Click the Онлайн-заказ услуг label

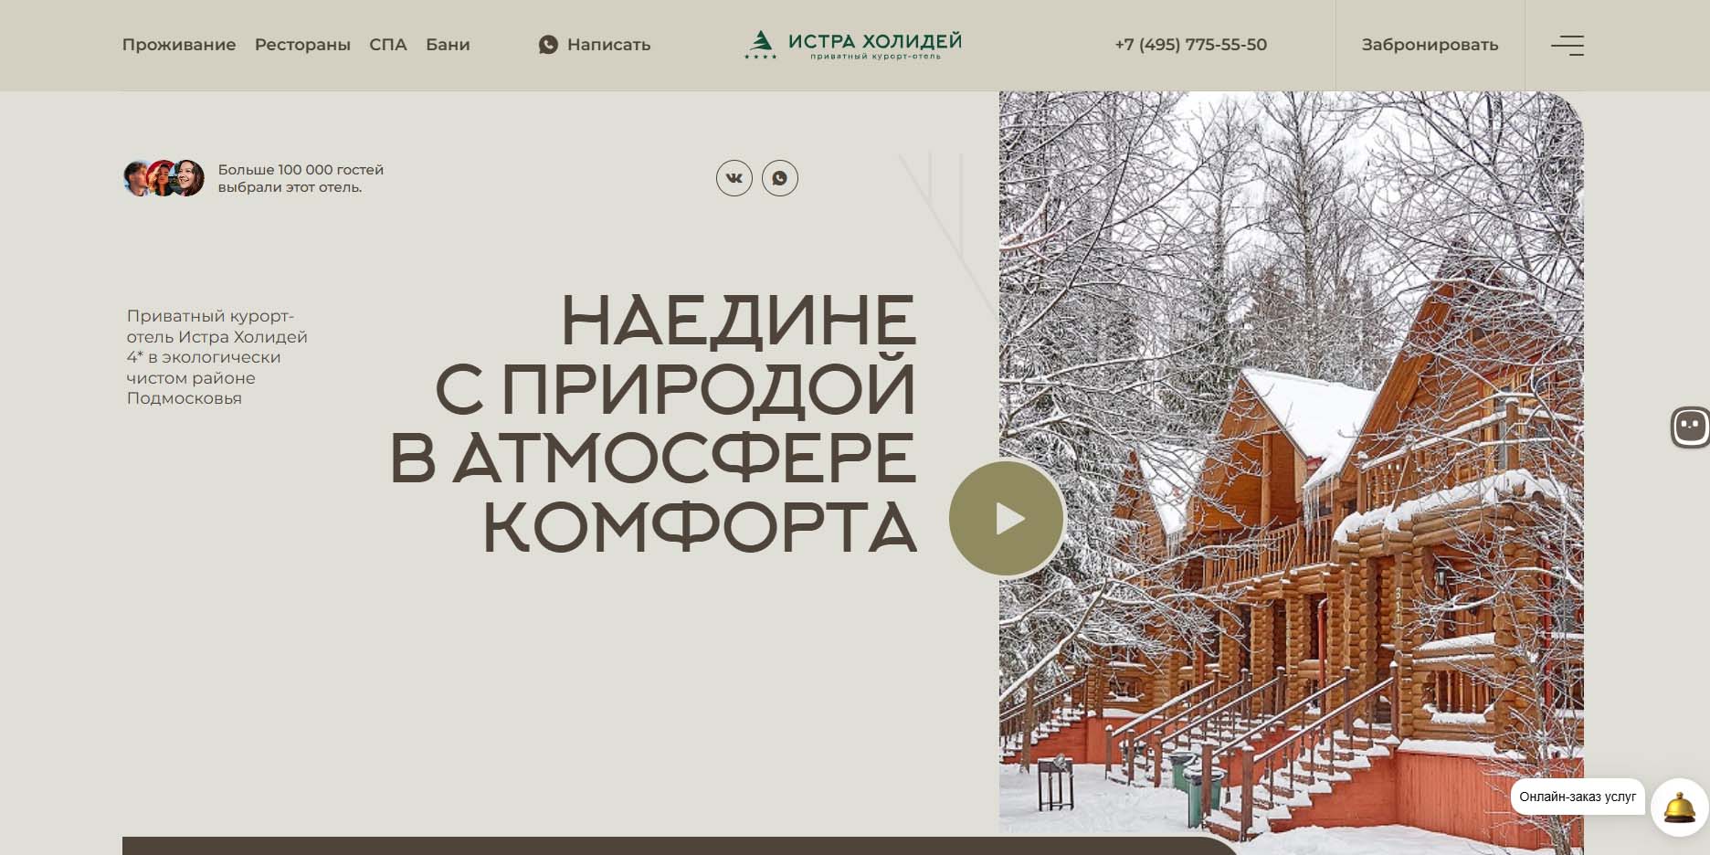click(x=1578, y=797)
